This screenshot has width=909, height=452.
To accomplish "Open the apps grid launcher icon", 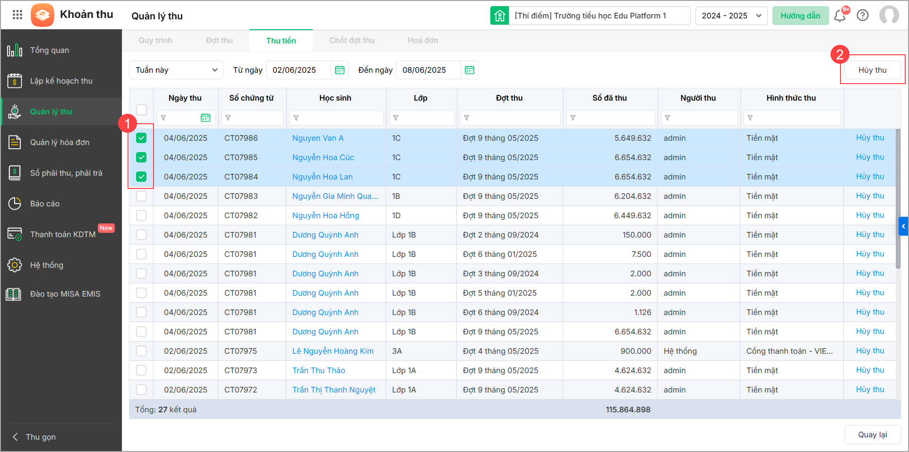I will pyautogui.click(x=17, y=15).
